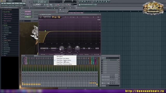Go to next Pro-Q preset arrow
Viewport: 166px width, 93px height.
[93, 17]
